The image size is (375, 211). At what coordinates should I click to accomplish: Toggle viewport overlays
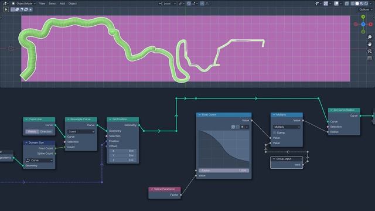click(x=336, y=4)
